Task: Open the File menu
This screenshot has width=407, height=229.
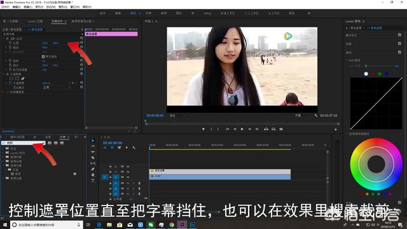Action: [5, 7]
